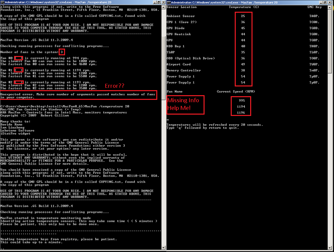The height and width of the screenshot is (252, 334).
Task: Click the left window's title bar text
Action: click(x=58, y=2)
